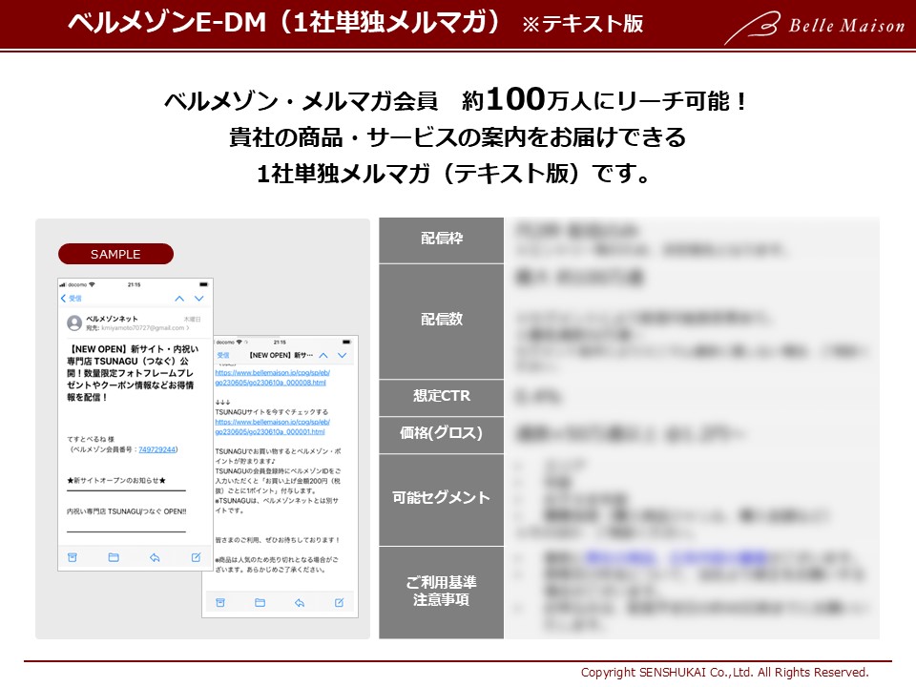Viewport: 916px width, 687px height.
Task: Tap 受信 back button in the TSUNAGU links mail screen
Action: coord(223,355)
